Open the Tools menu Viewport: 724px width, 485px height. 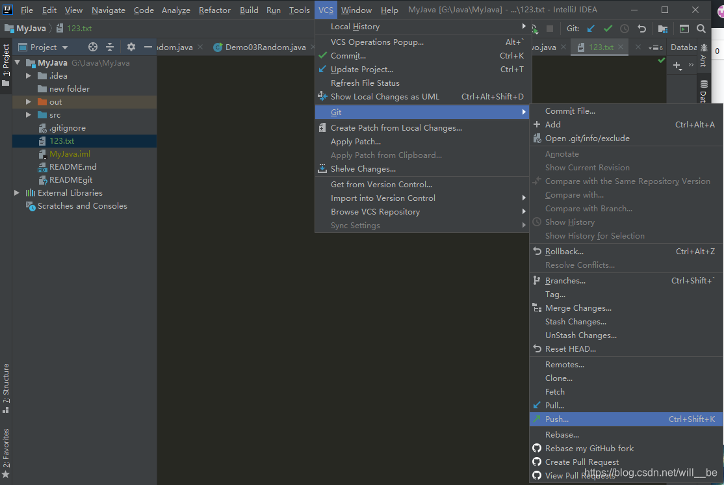299,10
